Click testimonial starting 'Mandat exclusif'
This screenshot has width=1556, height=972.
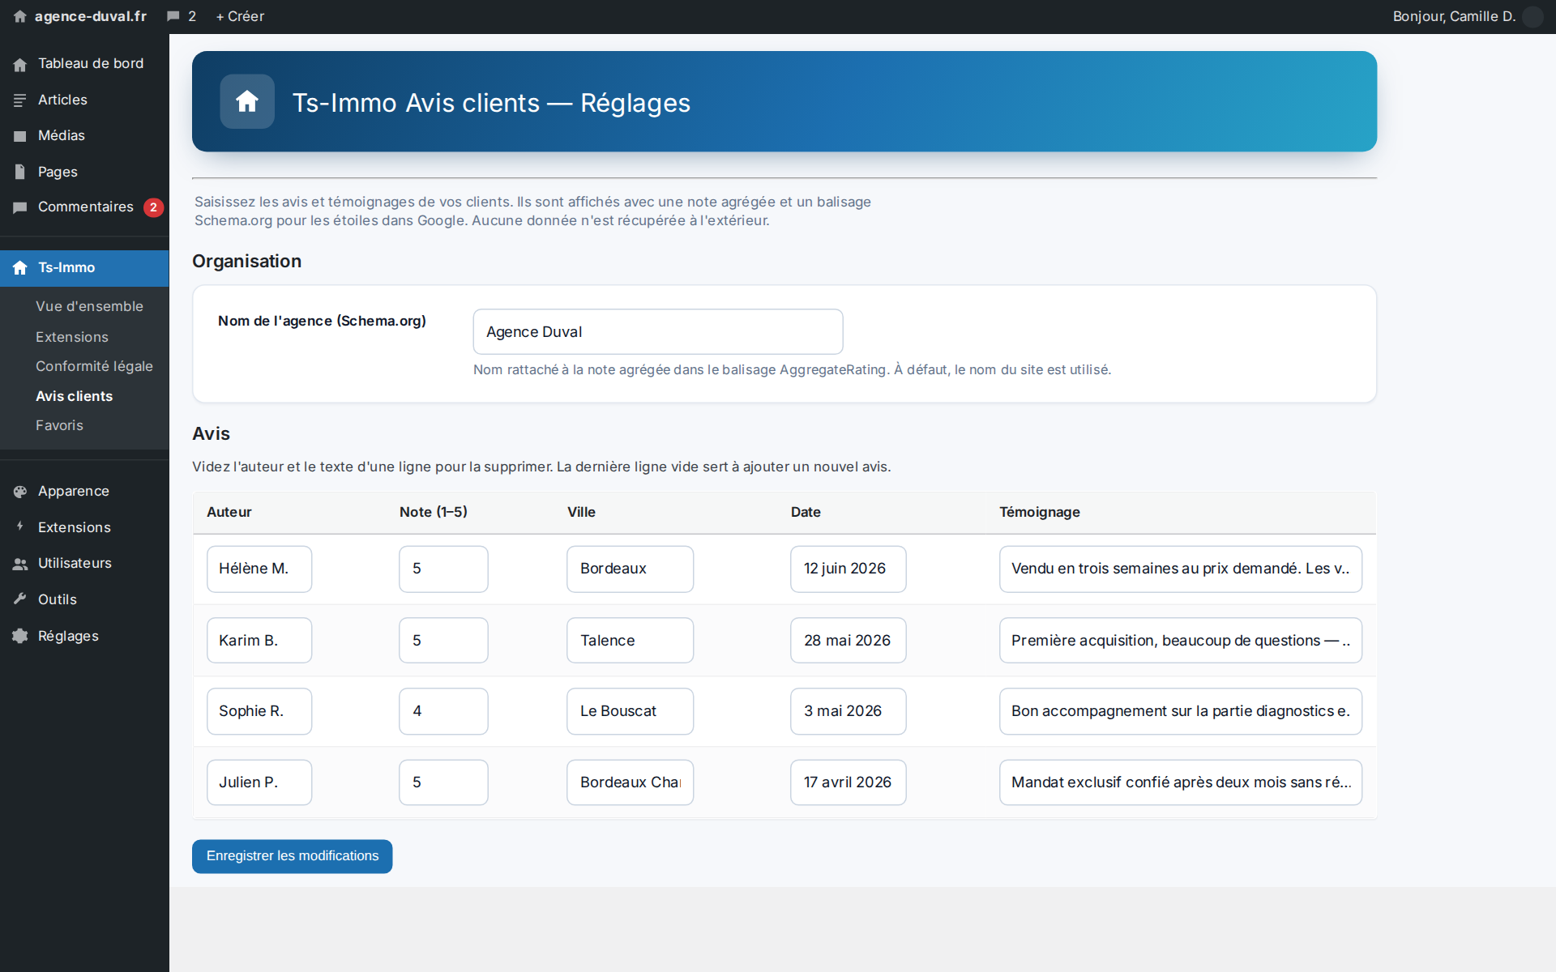pos(1180,782)
